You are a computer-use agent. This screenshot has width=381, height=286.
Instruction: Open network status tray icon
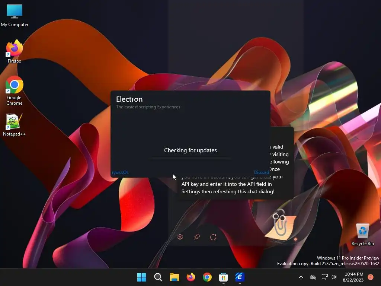[x=324, y=277]
